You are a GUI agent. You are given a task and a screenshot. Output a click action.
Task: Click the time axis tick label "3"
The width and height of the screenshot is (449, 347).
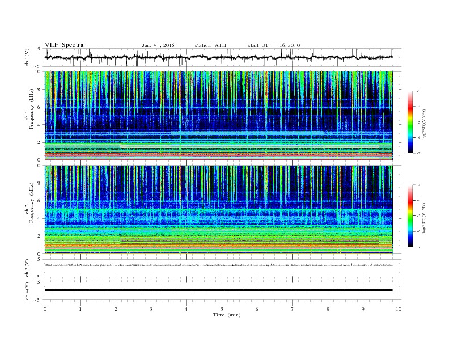[151, 309]
